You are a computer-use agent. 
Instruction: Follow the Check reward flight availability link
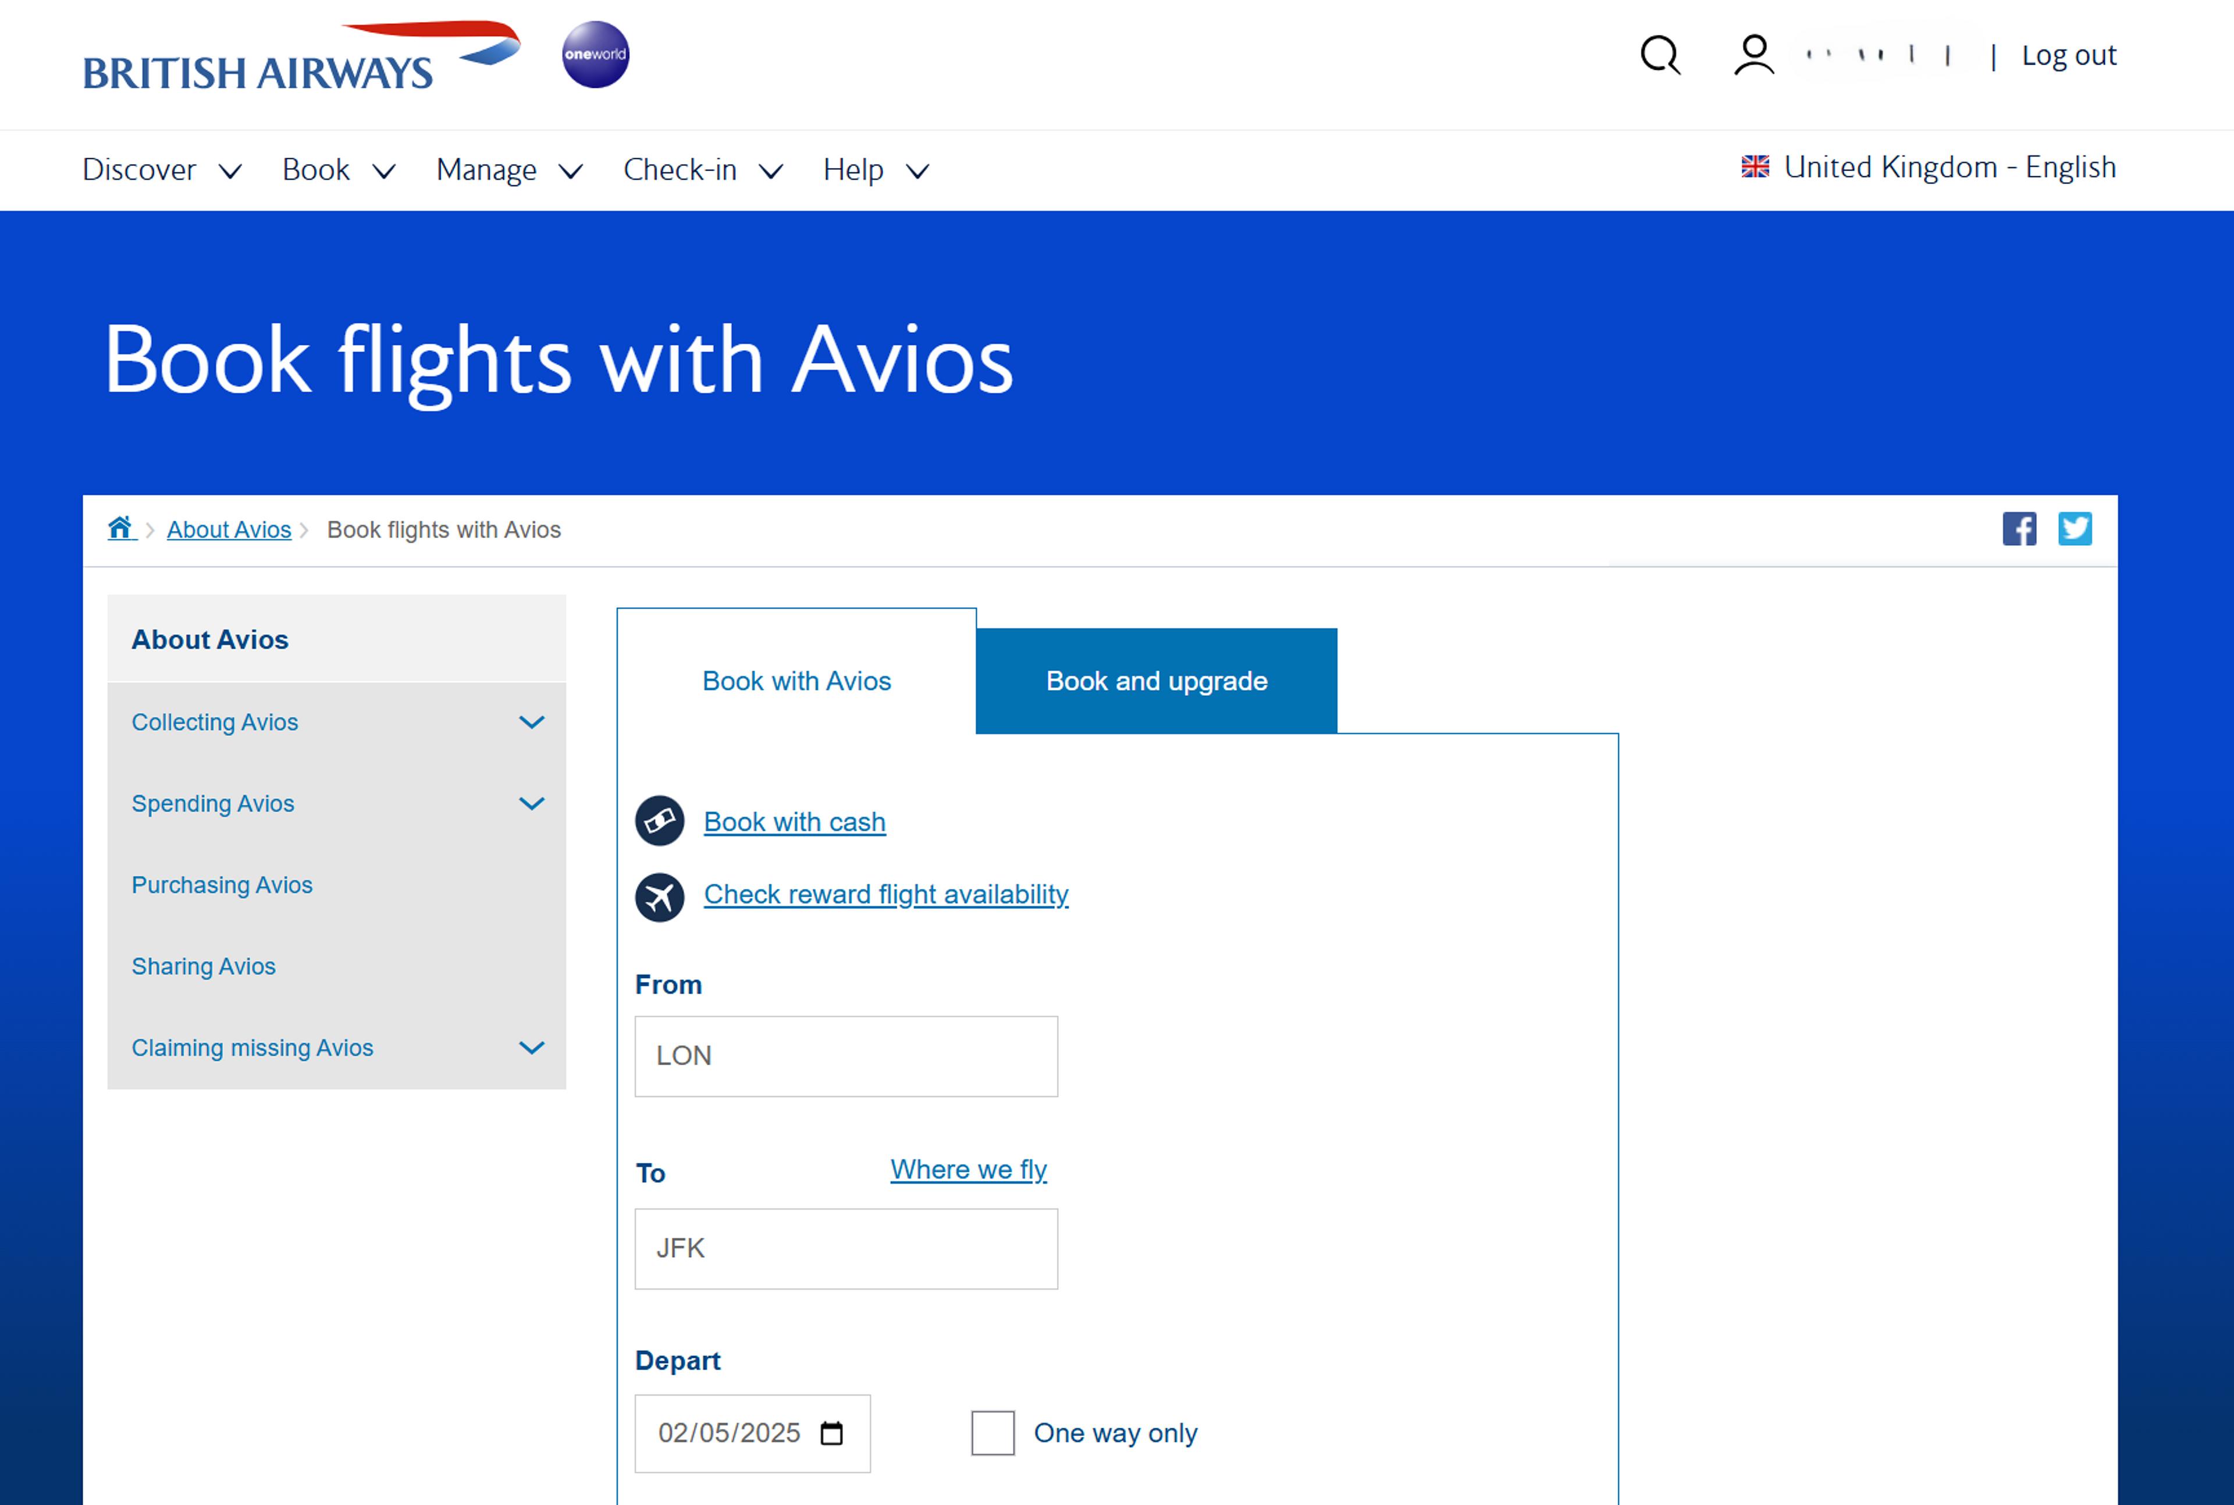[885, 895]
